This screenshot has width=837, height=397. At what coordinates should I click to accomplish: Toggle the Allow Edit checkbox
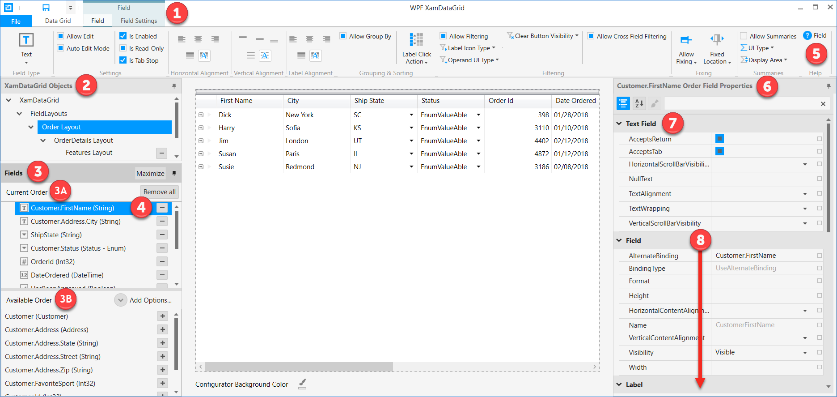pyautogui.click(x=61, y=36)
